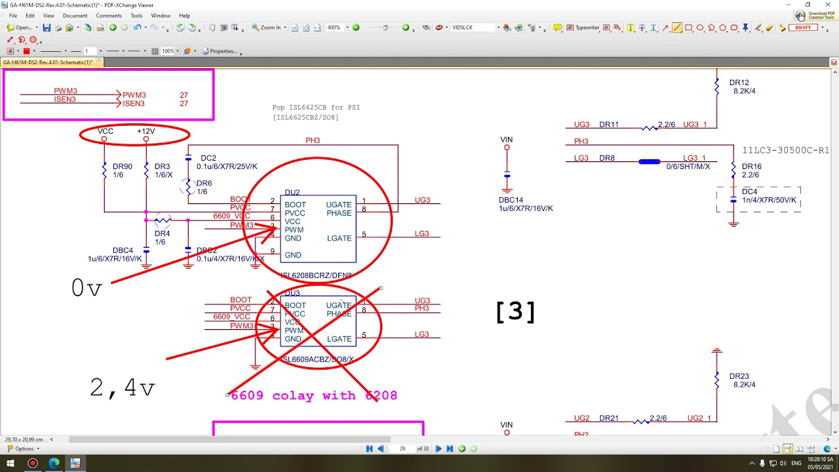
Task: Click the Zoom In tool button
Action: click(266, 28)
